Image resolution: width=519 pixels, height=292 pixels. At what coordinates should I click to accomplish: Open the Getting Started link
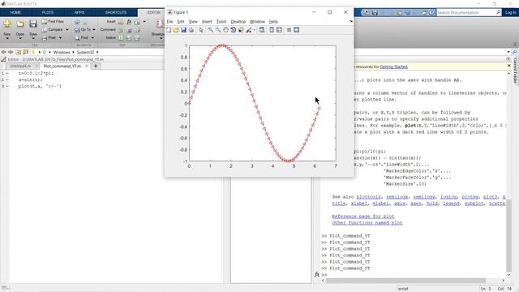coord(393,67)
